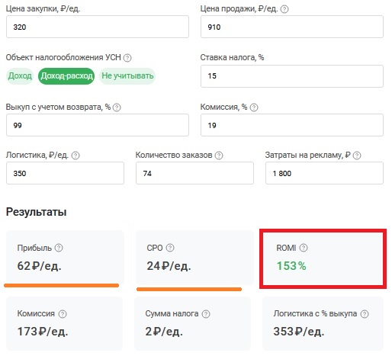Show tooltip for Прибыль result card
Viewport: 392px width, 356px height.
(59, 248)
